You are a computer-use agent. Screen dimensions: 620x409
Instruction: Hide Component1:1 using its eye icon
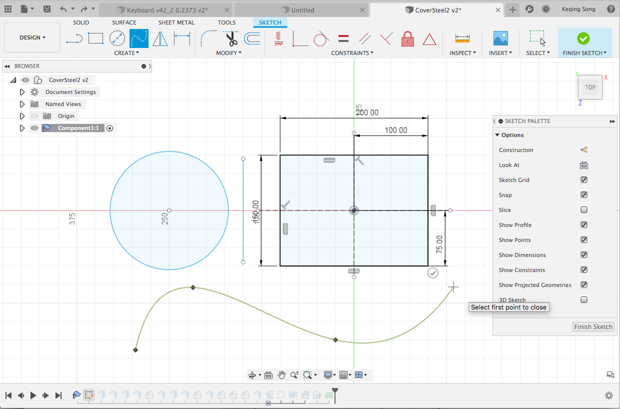click(x=34, y=128)
